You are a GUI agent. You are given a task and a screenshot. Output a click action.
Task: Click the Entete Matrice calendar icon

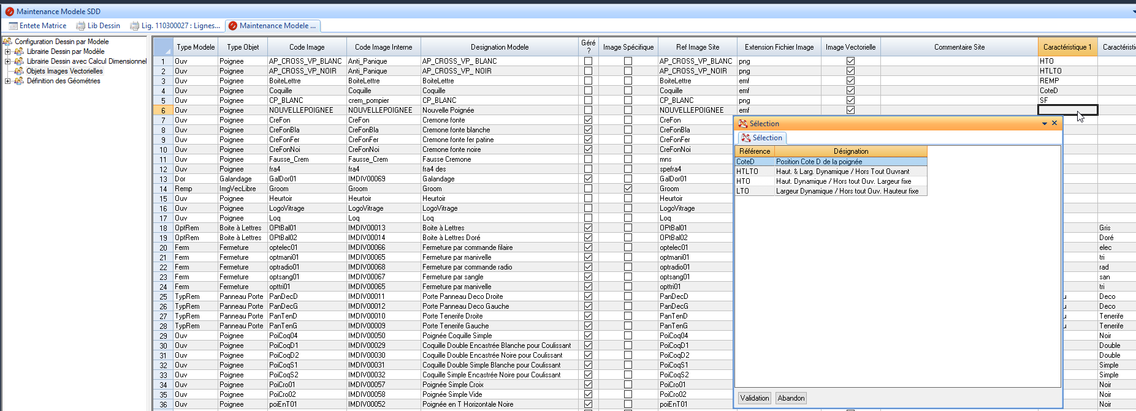pos(13,26)
